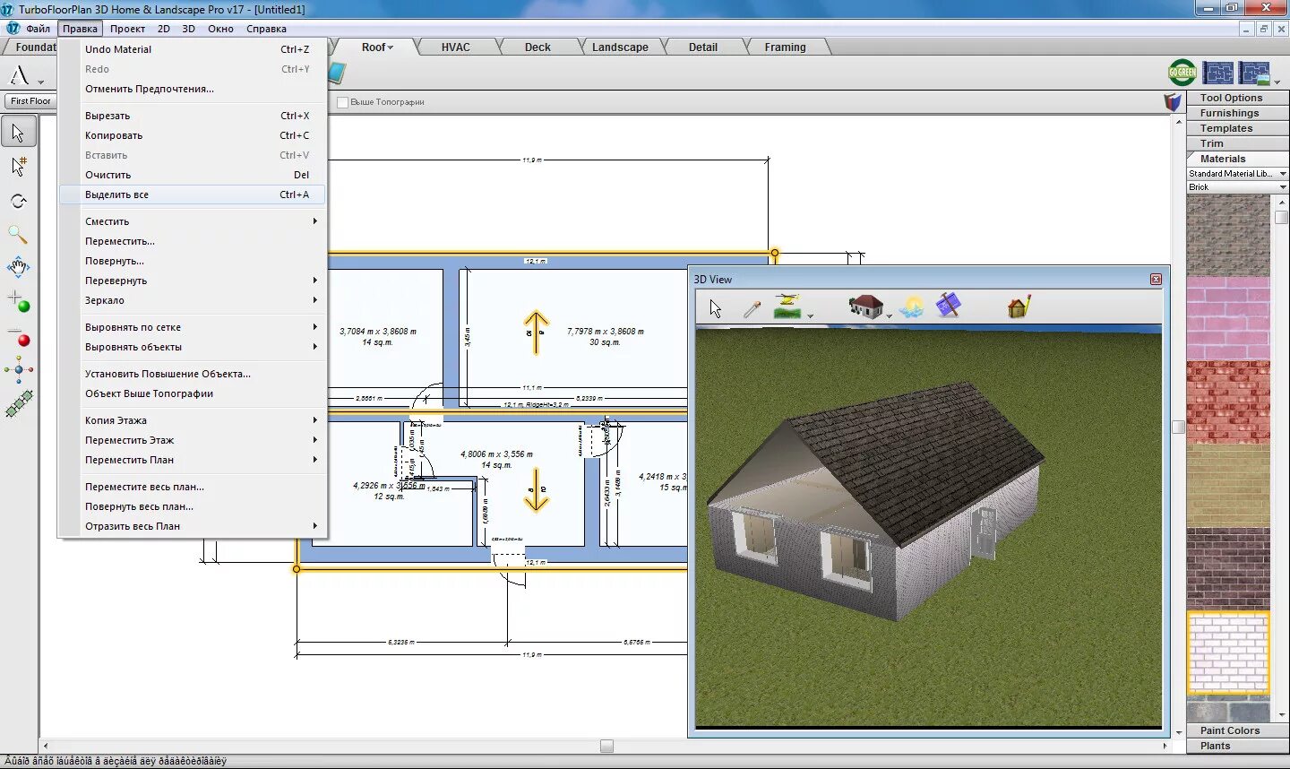This screenshot has width=1290, height=769.
Task: Select the tan yellow brick material swatch
Action: (1228, 486)
